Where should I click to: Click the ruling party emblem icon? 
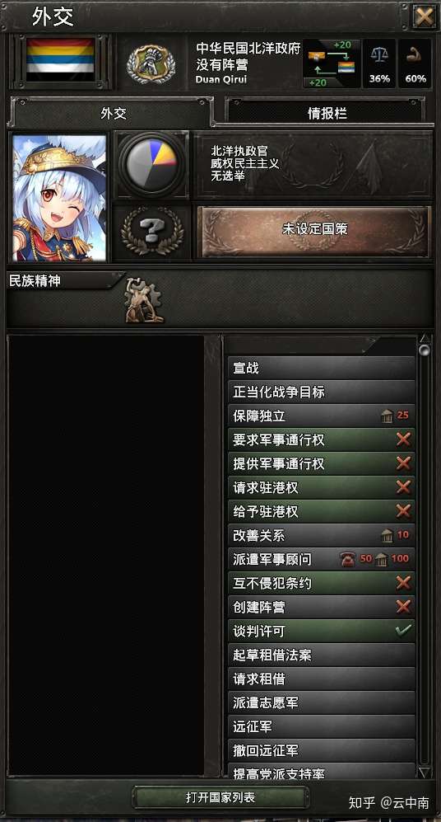pyautogui.click(x=151, y=63)
